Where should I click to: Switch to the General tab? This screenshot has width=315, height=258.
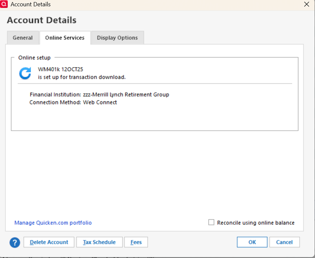23,38
